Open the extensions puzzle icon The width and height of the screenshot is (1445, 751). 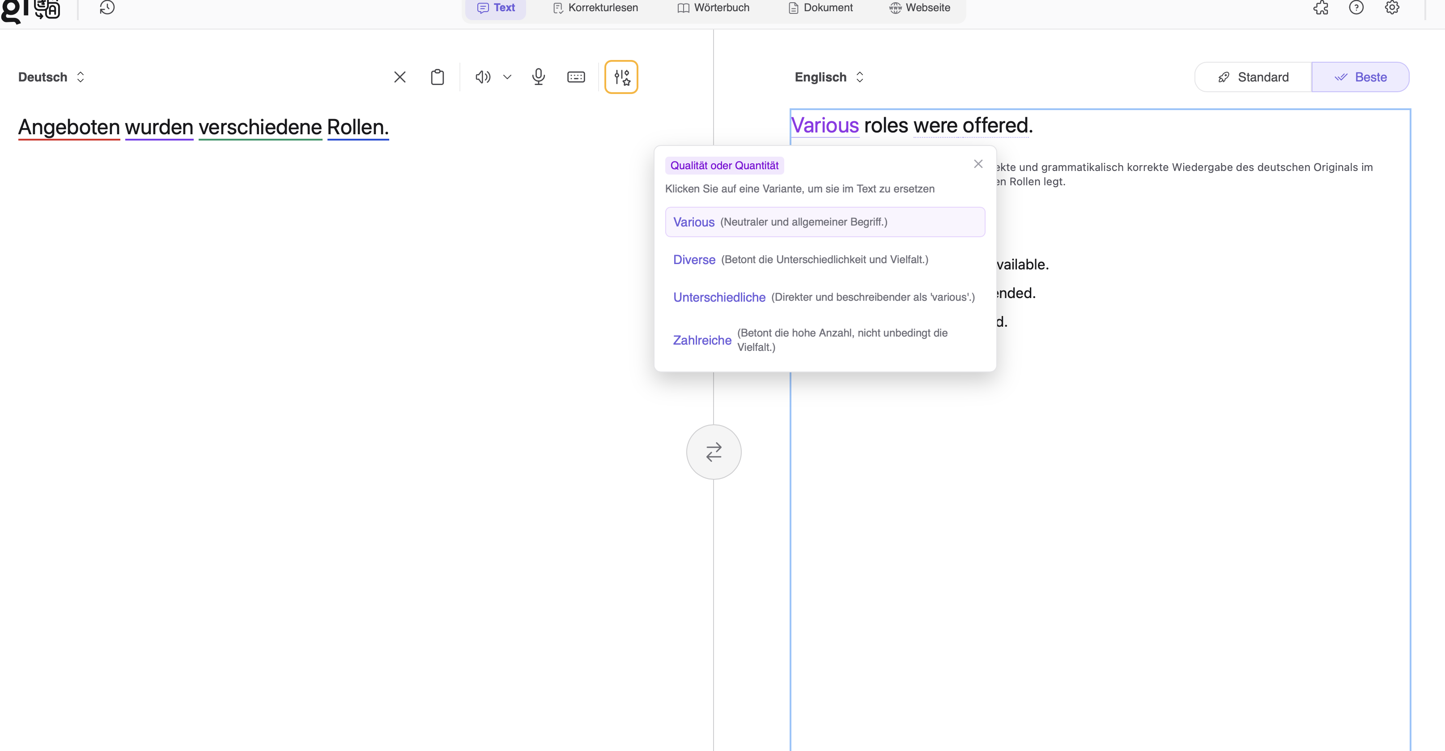pyautogui.click(x=1321, y=8)
